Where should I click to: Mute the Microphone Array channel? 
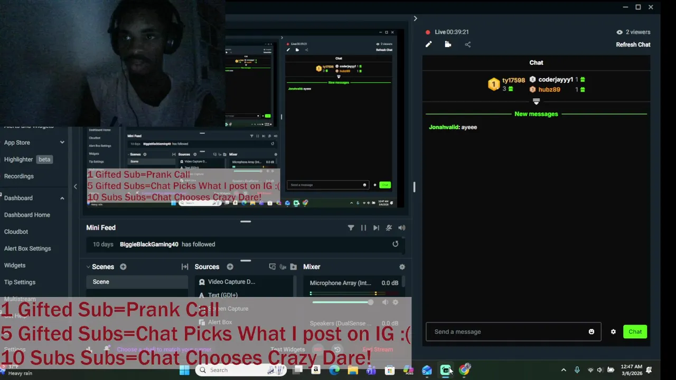click(385, 302)
